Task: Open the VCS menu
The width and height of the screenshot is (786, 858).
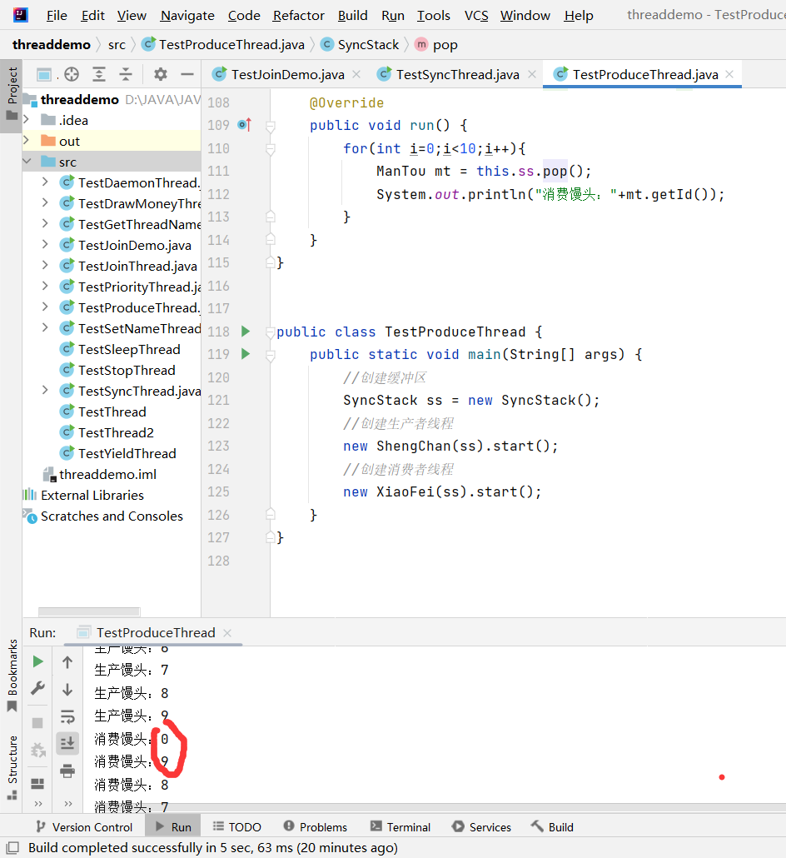Action: click(x=476, y=15)
